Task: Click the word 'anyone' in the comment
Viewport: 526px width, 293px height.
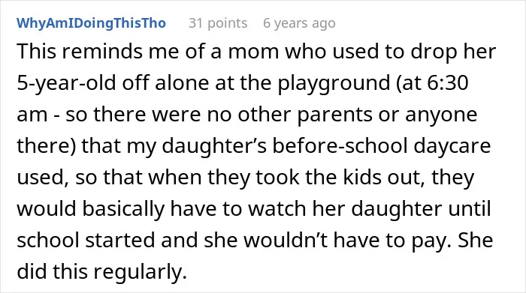Action: click(441, 115)
